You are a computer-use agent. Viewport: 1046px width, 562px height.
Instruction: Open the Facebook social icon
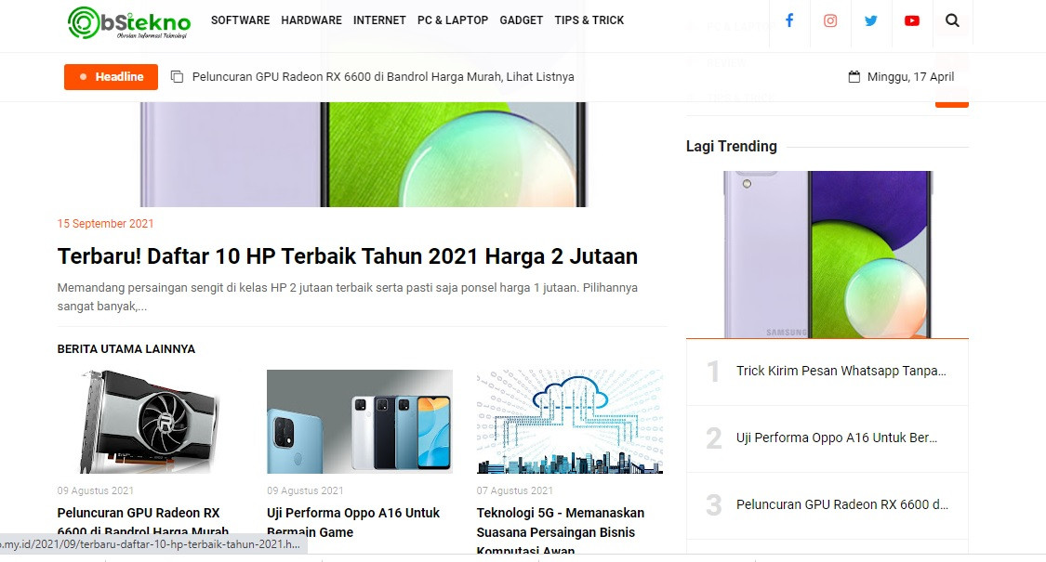(789, 20)
